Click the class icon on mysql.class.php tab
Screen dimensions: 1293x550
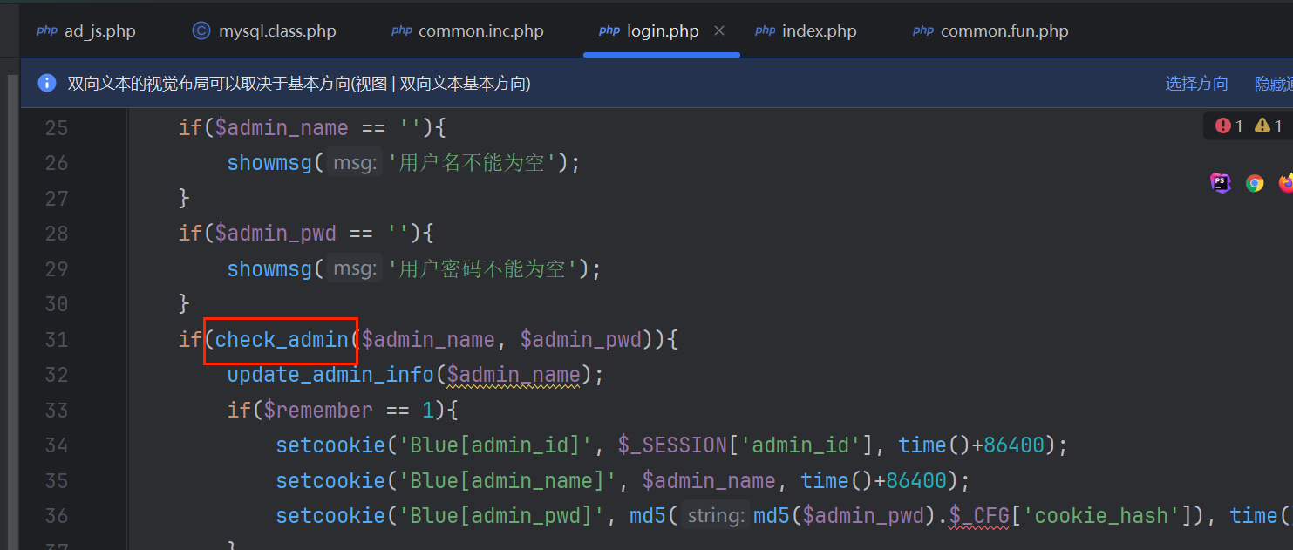click(x=201, y=31)
